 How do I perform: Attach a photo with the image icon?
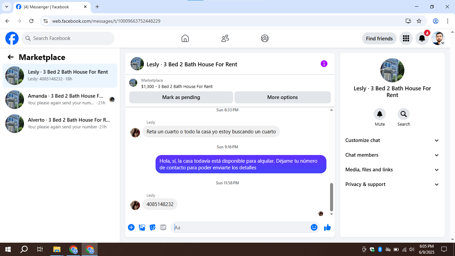point(142,227)
